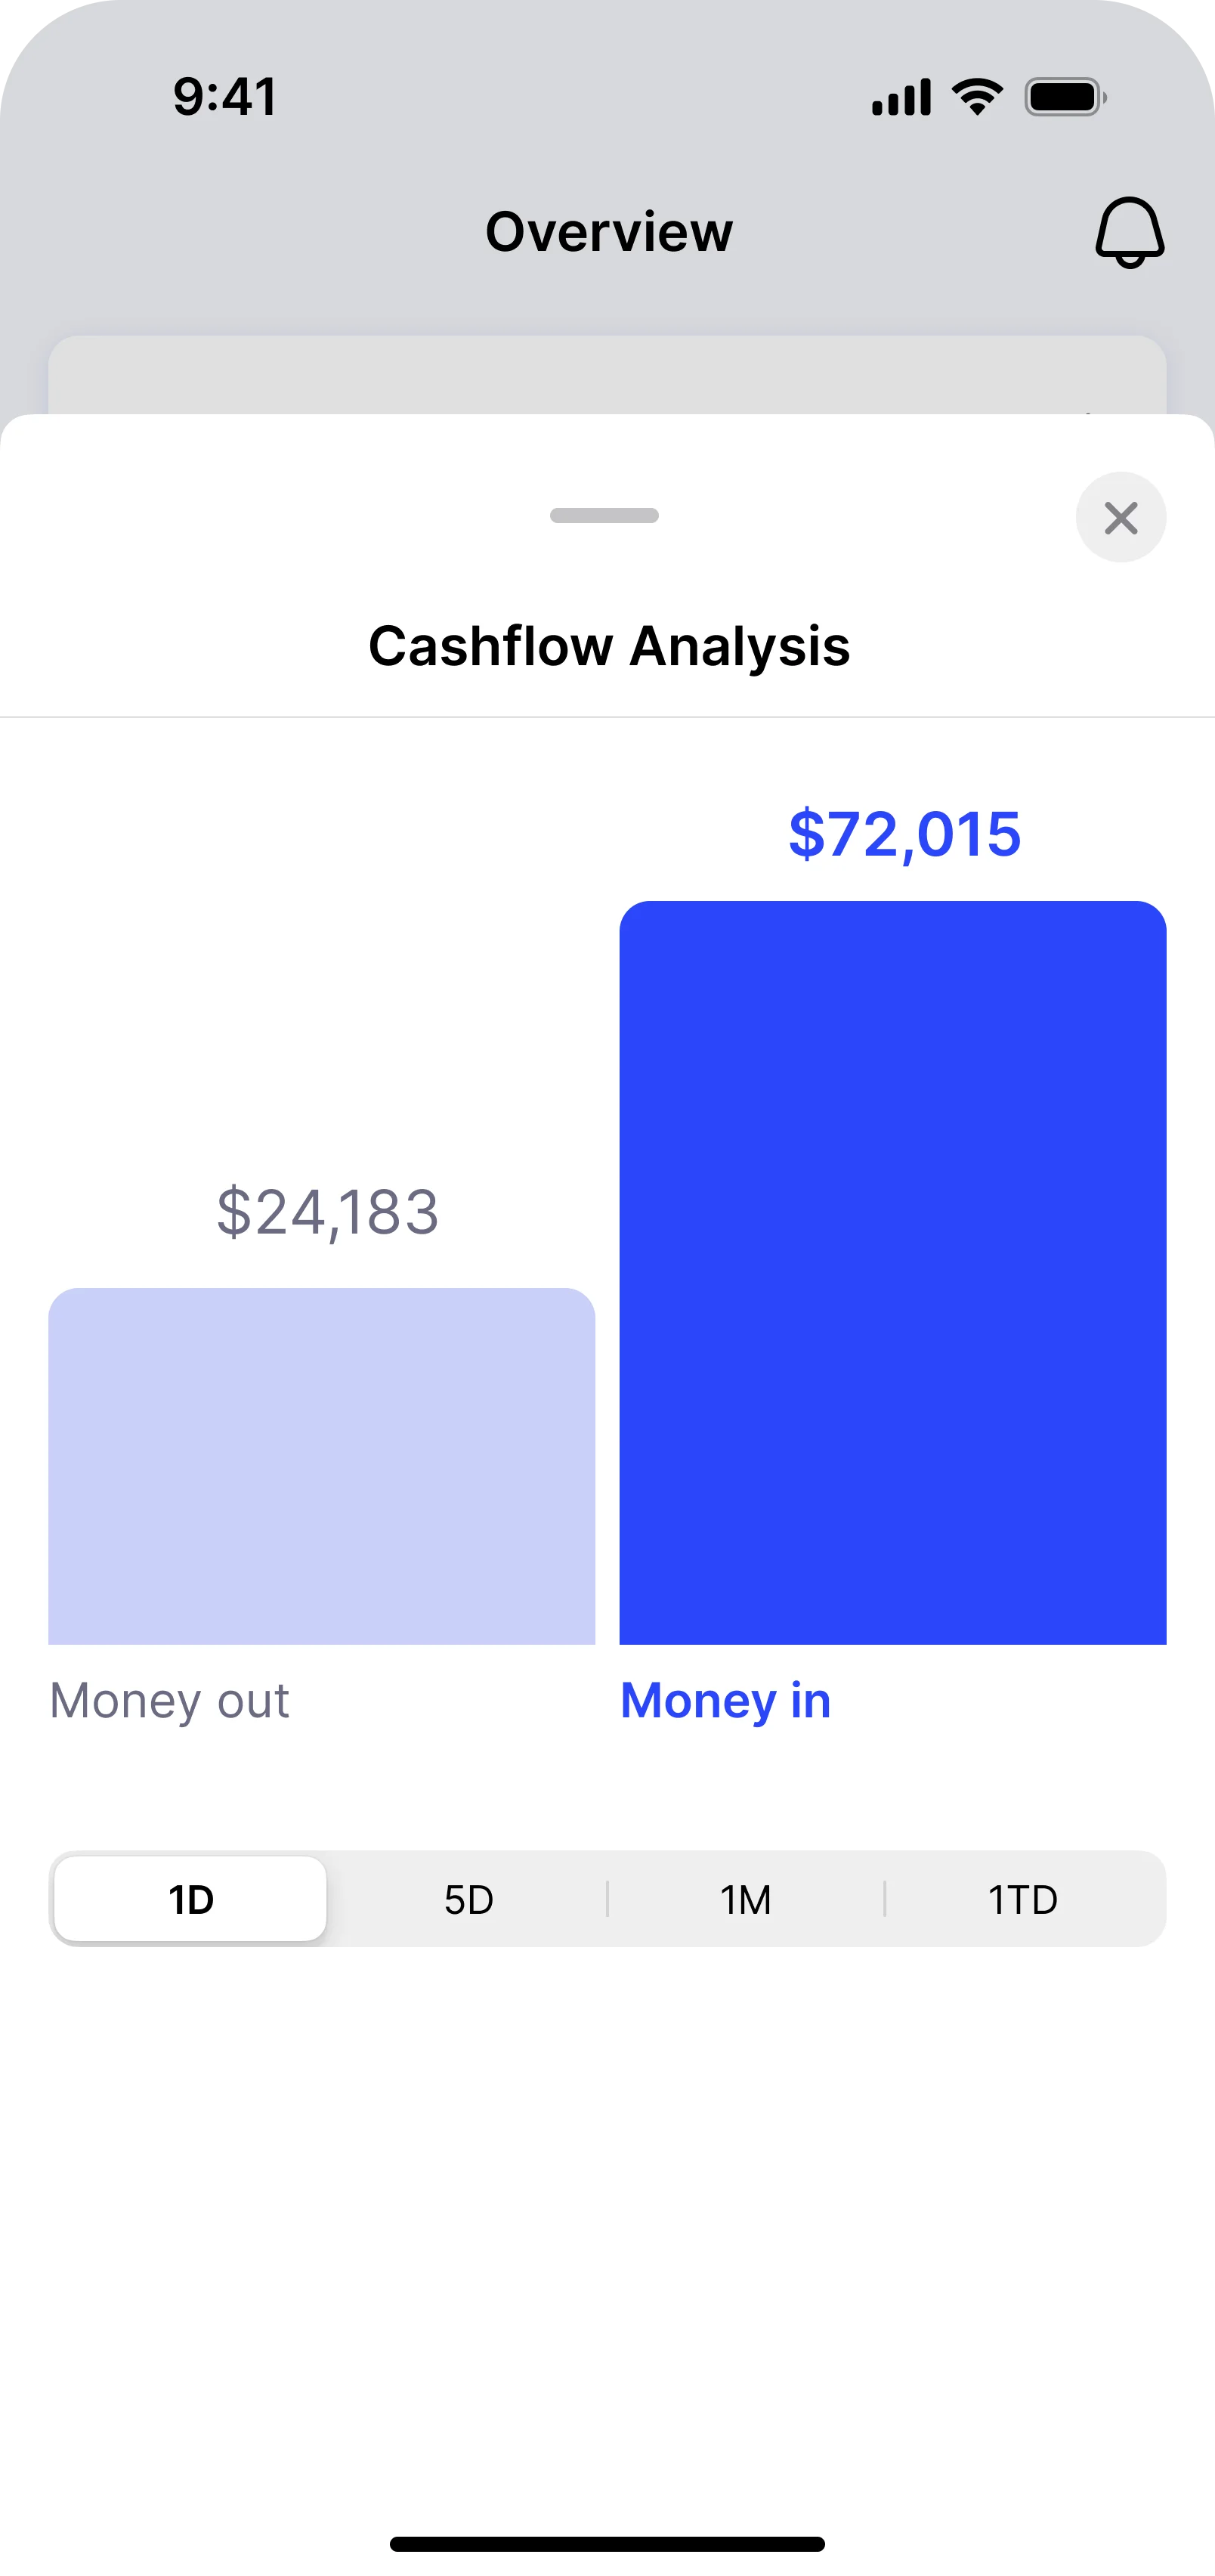Select the 1TD time range
Image resolution: width=1215 pixels, height=2576 pixels.
pos(1022,1899)
